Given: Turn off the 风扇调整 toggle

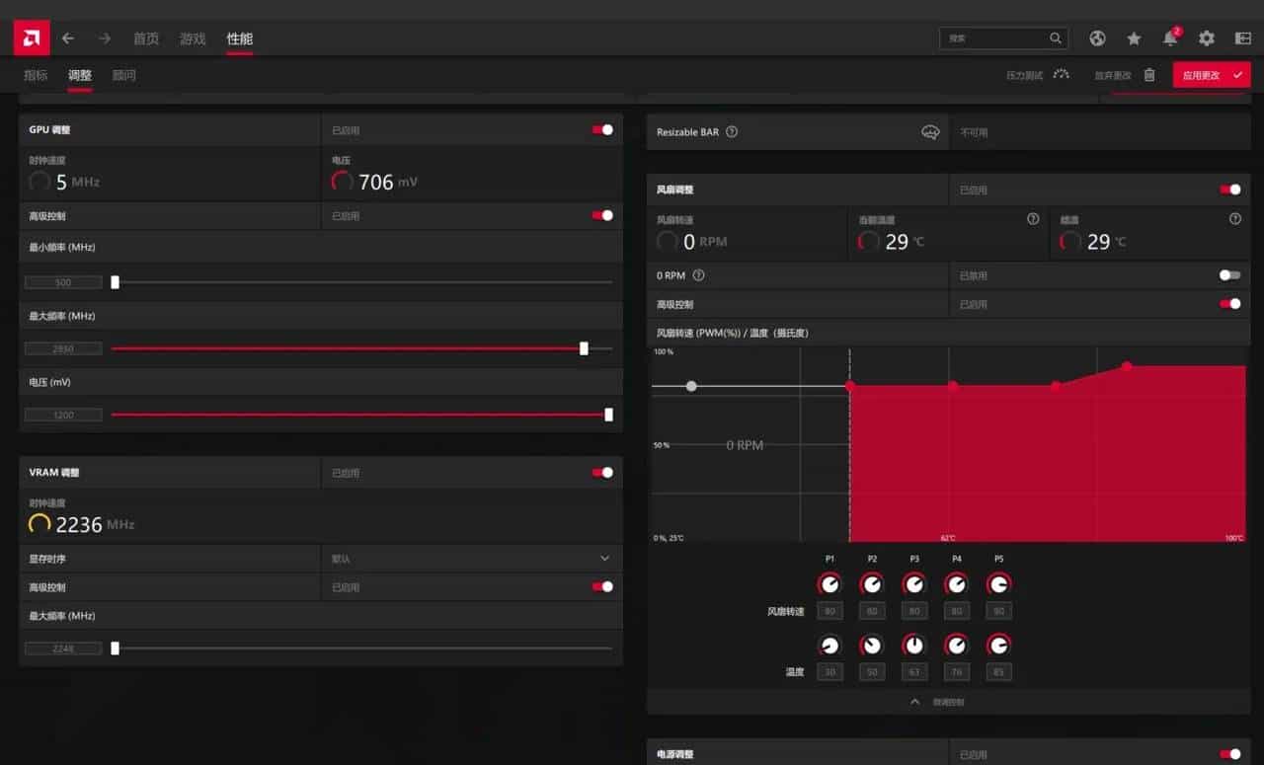Looking at the screenshot, I should [1229, 189].
